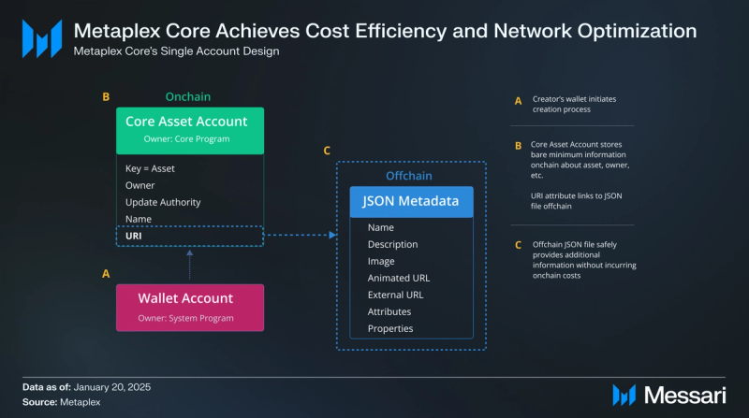Click 'Animated URL' in the JSON Metadata list

click(x=399, y=278)
